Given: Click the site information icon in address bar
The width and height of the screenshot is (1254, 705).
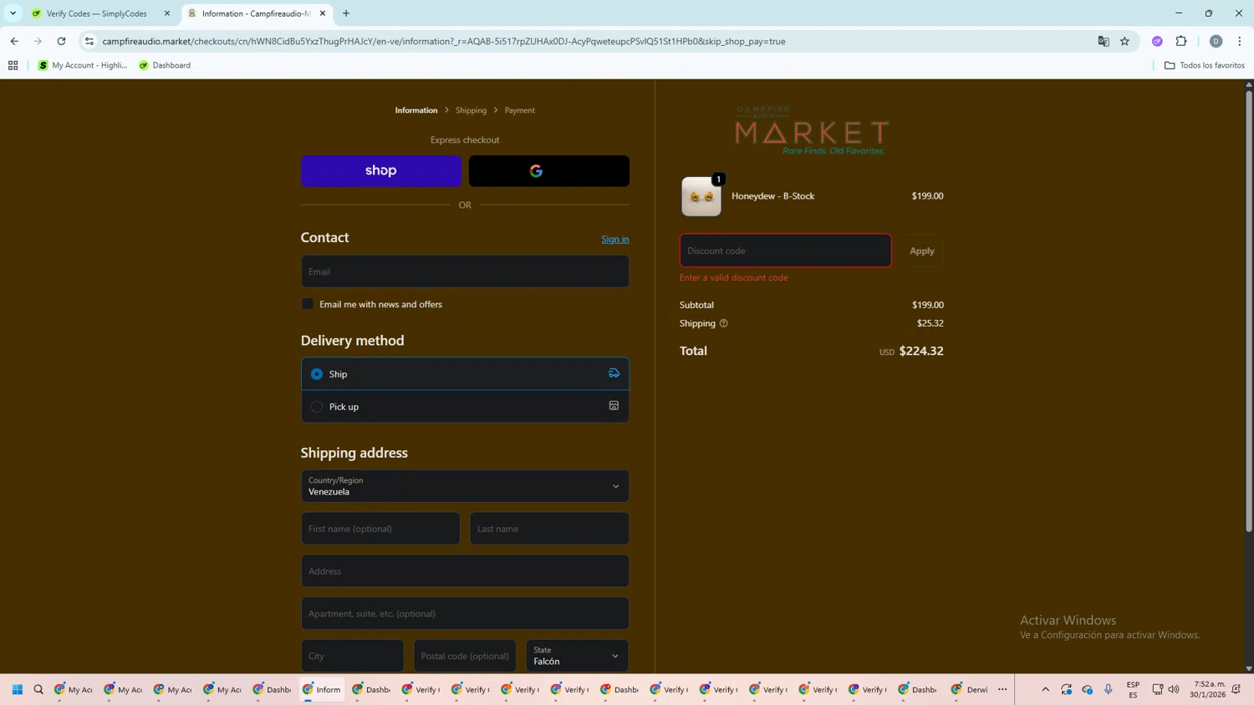Looking at the screenshot, I should (89, 41).
